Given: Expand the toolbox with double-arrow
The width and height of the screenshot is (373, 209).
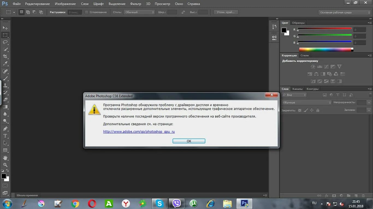Looking at the screenshot, I should 2,19.
